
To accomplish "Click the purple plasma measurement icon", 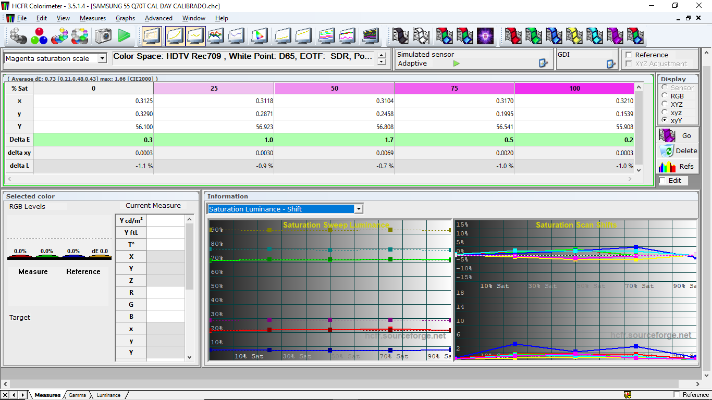I will [485, 36].
